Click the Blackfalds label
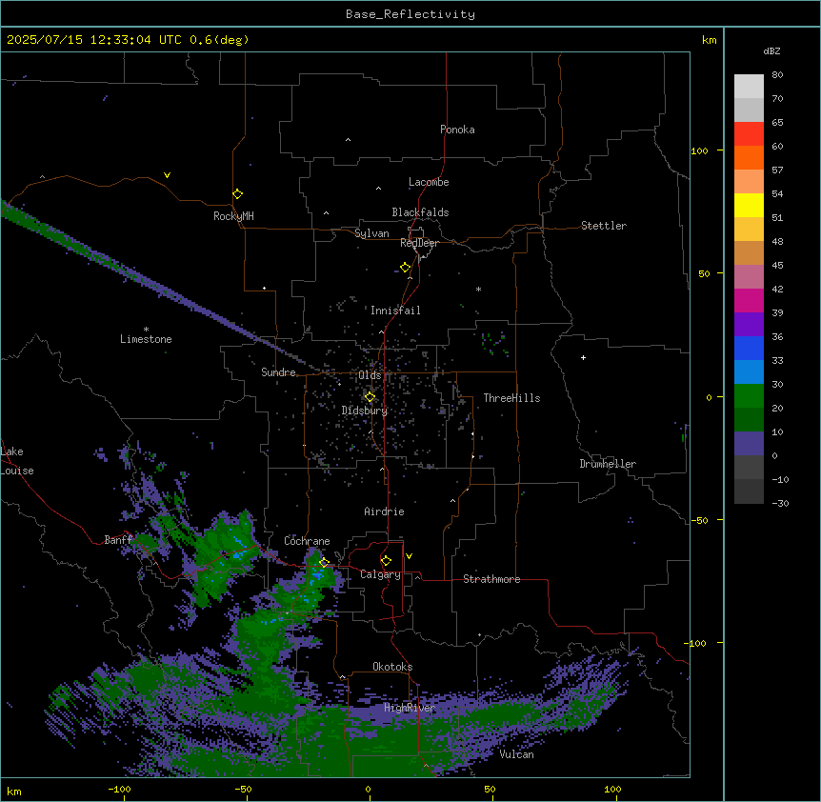This screenshot has height=802, width=821. click(420, 212)
